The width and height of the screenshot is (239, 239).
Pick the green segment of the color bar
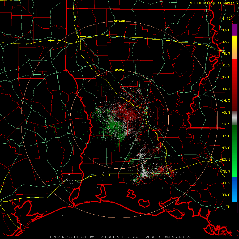[x=234, y=151]
